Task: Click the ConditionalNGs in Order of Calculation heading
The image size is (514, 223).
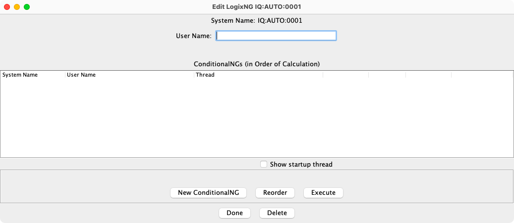Action: click(x=257, y=64)
